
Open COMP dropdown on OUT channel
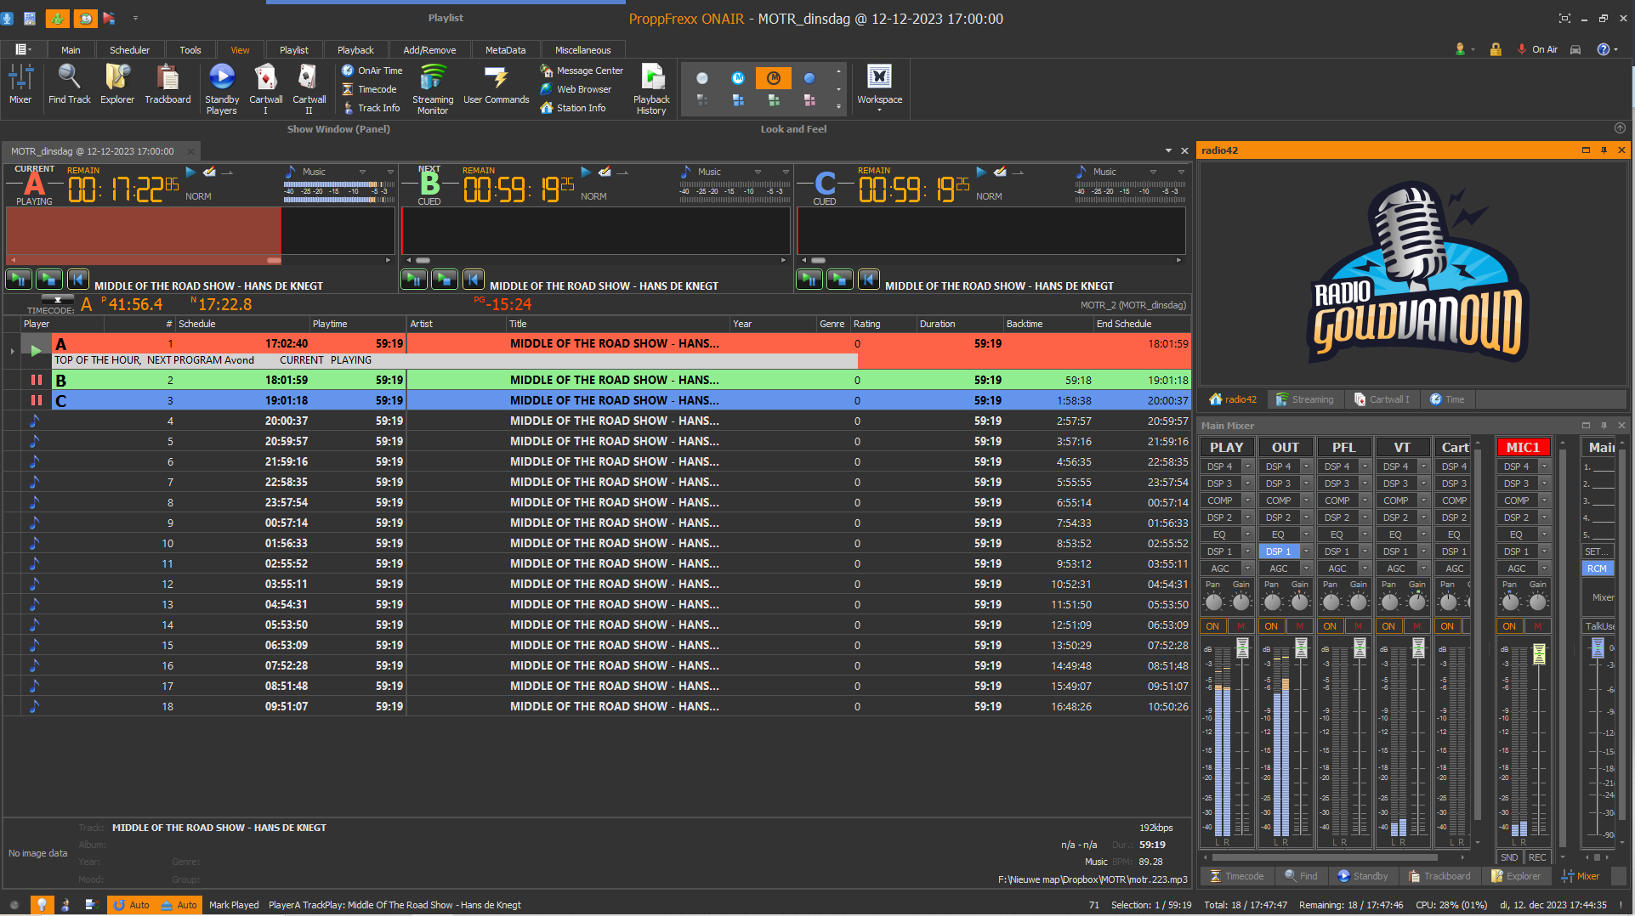pos(1307,500)
